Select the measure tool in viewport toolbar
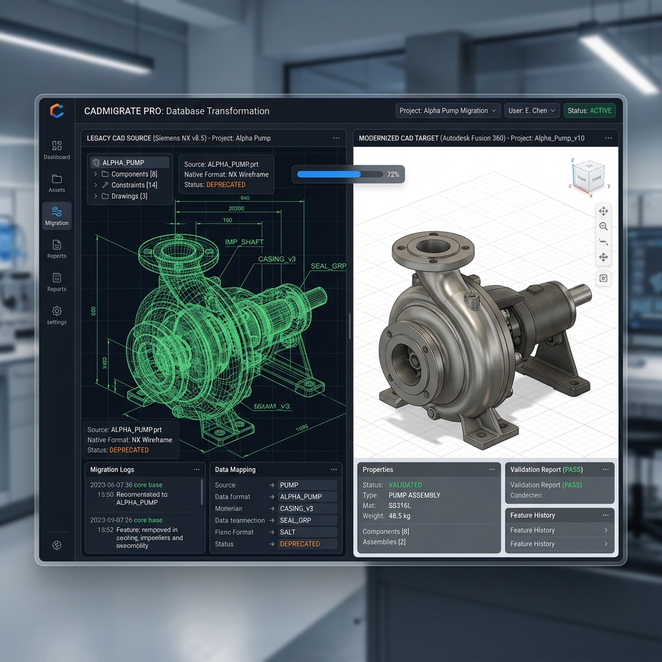This screenshot has width=662, height=662. pos(603,242)
